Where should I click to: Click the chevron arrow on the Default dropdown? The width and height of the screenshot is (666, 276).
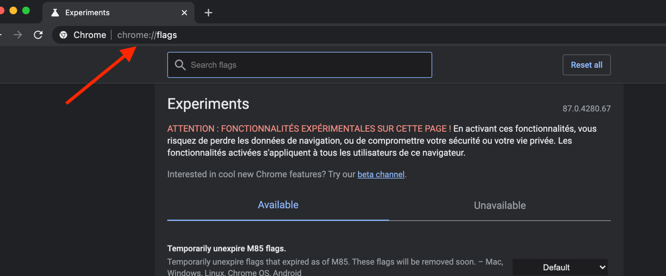(602, 267)
